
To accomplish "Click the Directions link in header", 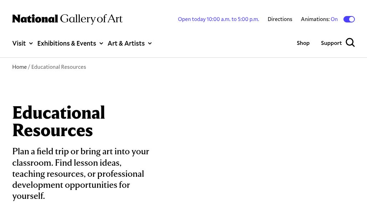I will (x=280, y=19).
